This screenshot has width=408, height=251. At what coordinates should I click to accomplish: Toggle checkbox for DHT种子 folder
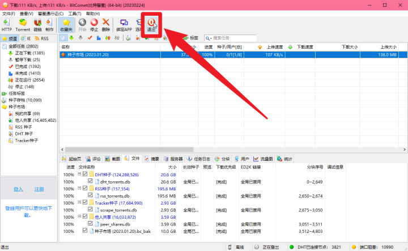85,174
